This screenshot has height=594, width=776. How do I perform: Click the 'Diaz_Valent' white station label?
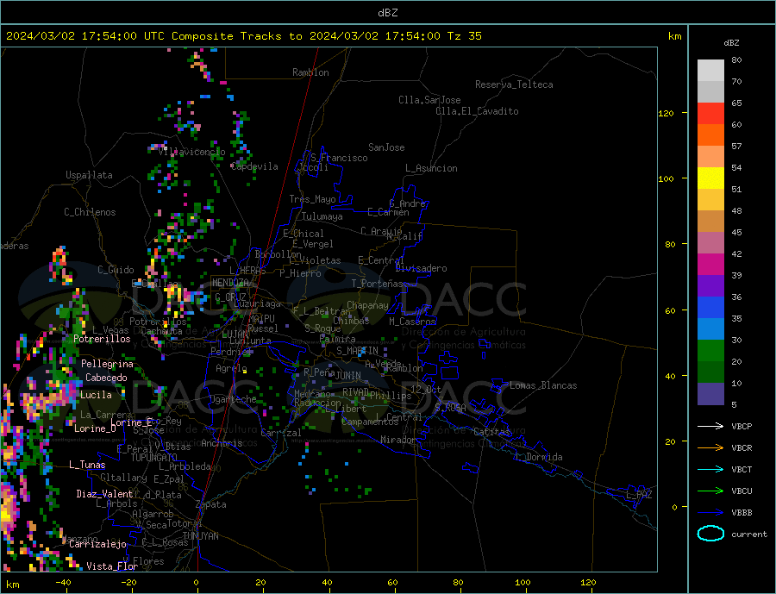[104, 494]
